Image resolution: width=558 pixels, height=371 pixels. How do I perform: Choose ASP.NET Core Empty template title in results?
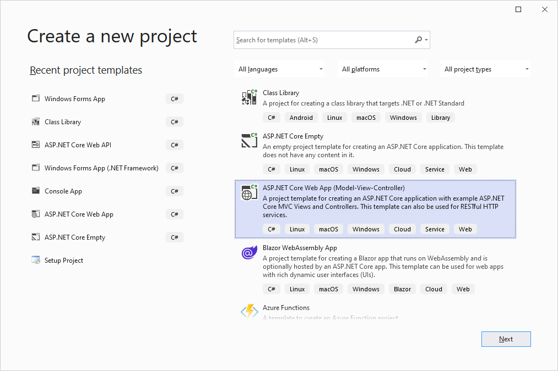293,136
